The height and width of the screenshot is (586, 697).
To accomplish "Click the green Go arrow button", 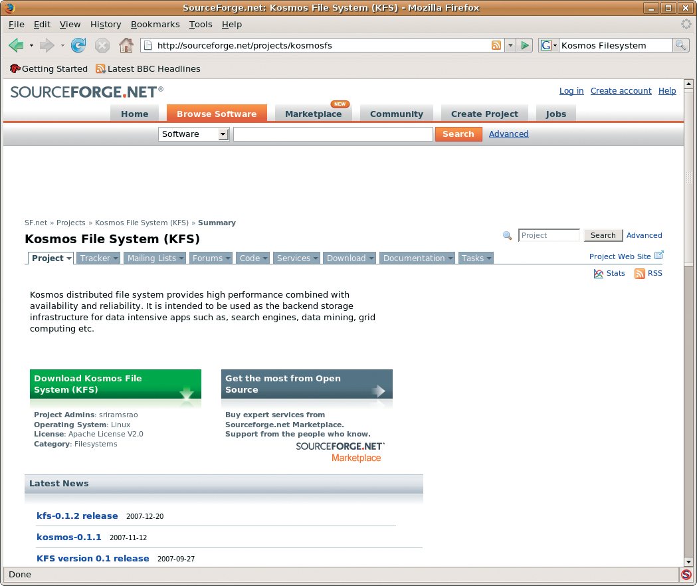I will click(x=525, y=45).
